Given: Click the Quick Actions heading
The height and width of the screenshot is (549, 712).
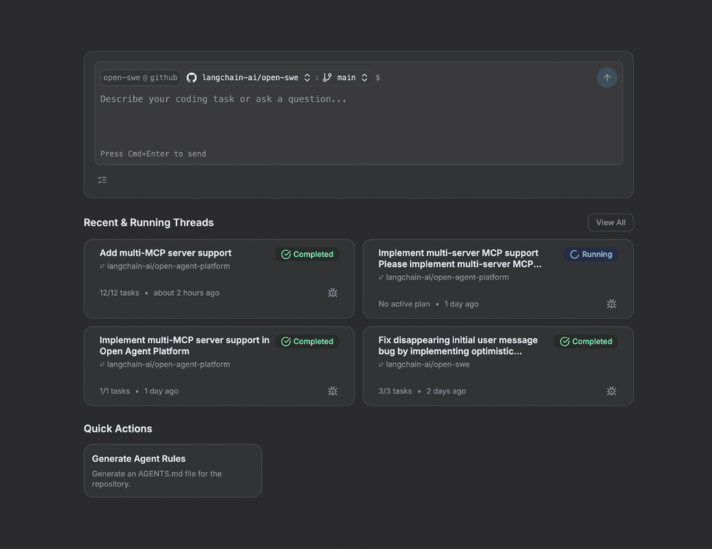Looking at the screenshot, I should tap(118, 428).
